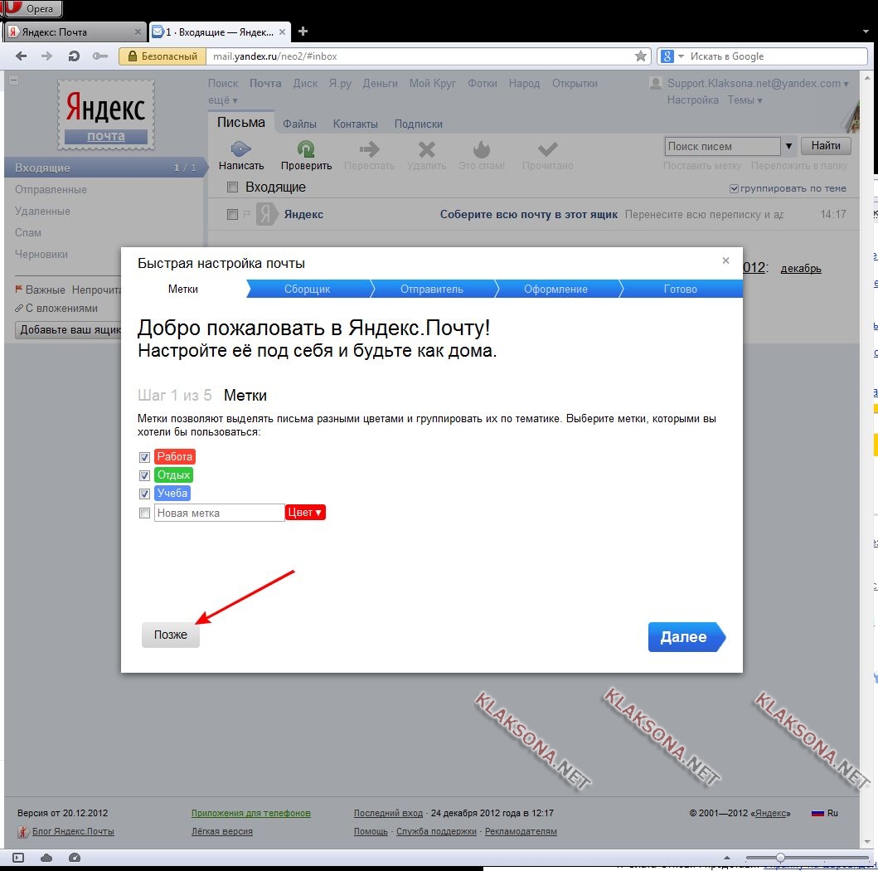The image size is (878, 871).
Task: Adjust the zoom slider in status bar
Action: tap(780, 858)
